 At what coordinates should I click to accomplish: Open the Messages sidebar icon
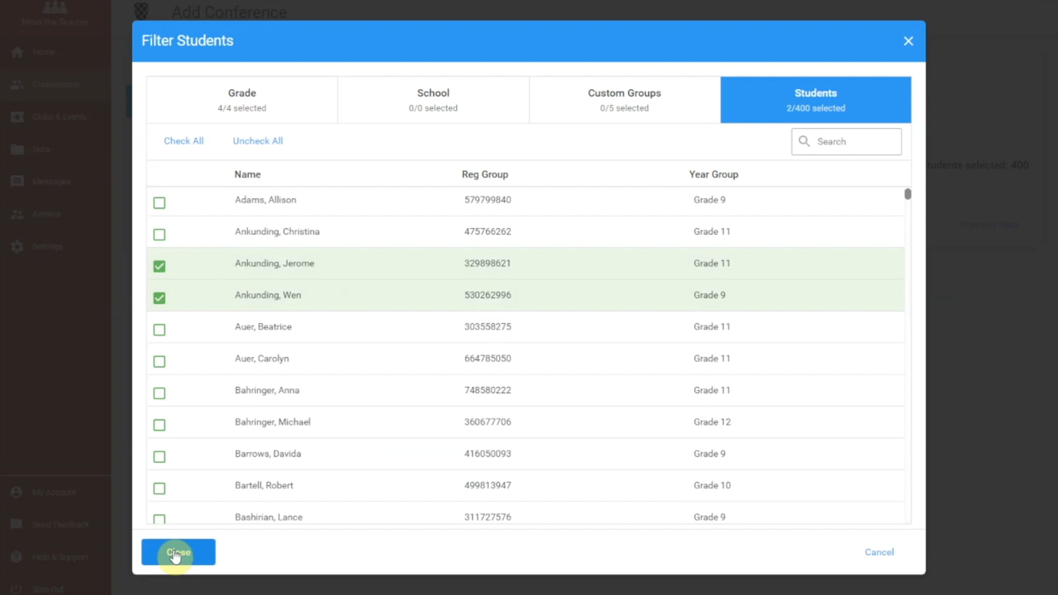pyautogui.click(x=17, y=182)
